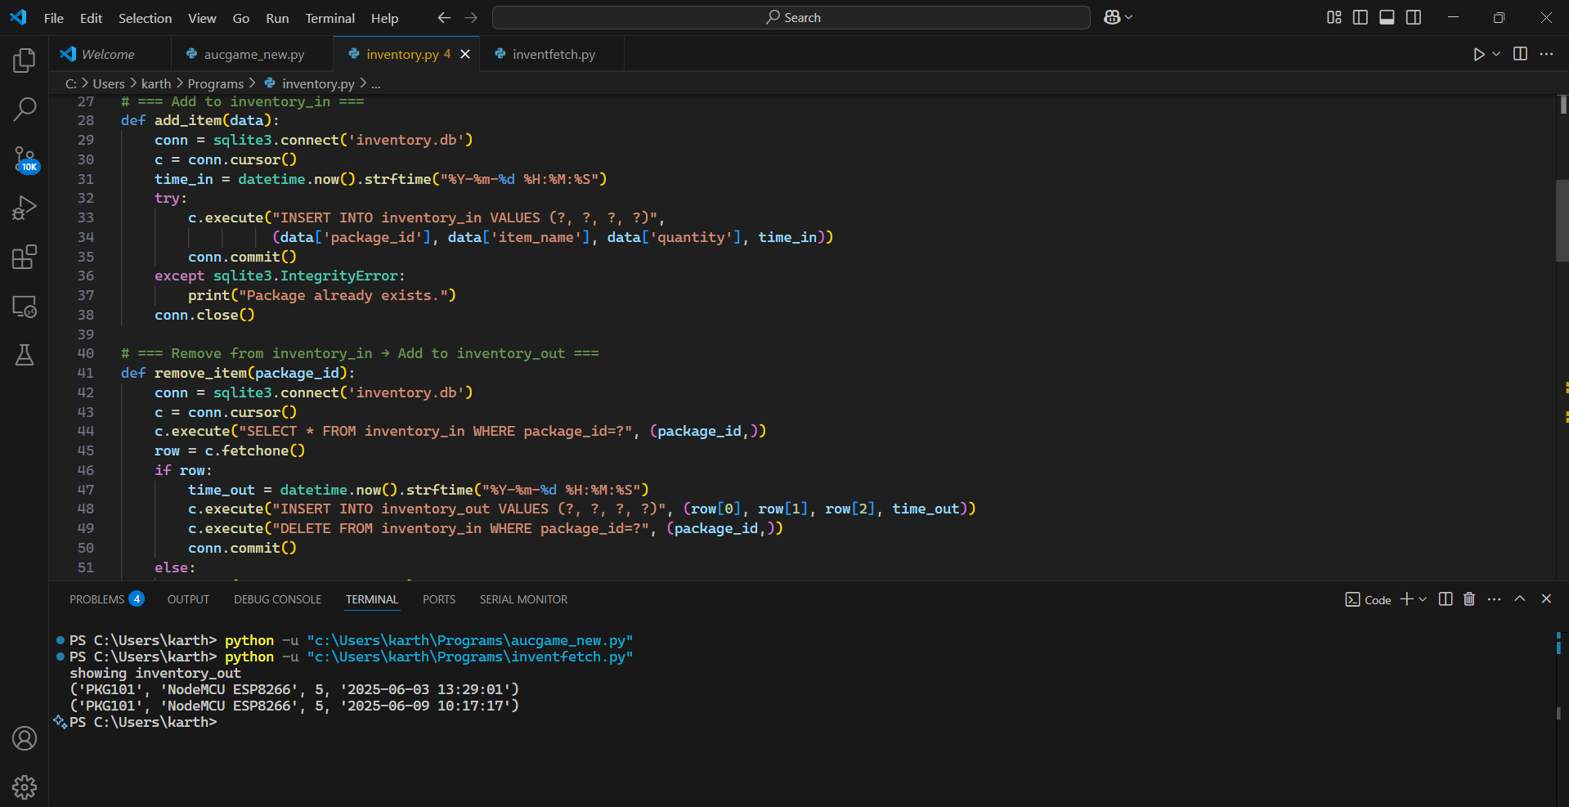Open the Search view

coord(25,109)
